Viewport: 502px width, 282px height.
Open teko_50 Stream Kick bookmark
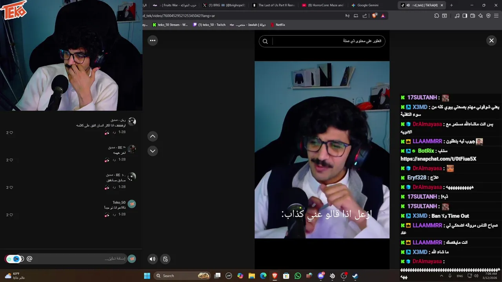tap(170, 25)
